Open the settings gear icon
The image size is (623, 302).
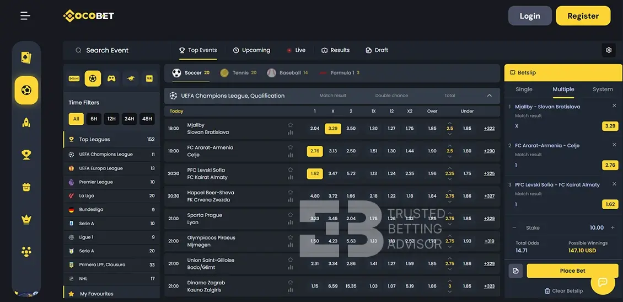(609, 50)
